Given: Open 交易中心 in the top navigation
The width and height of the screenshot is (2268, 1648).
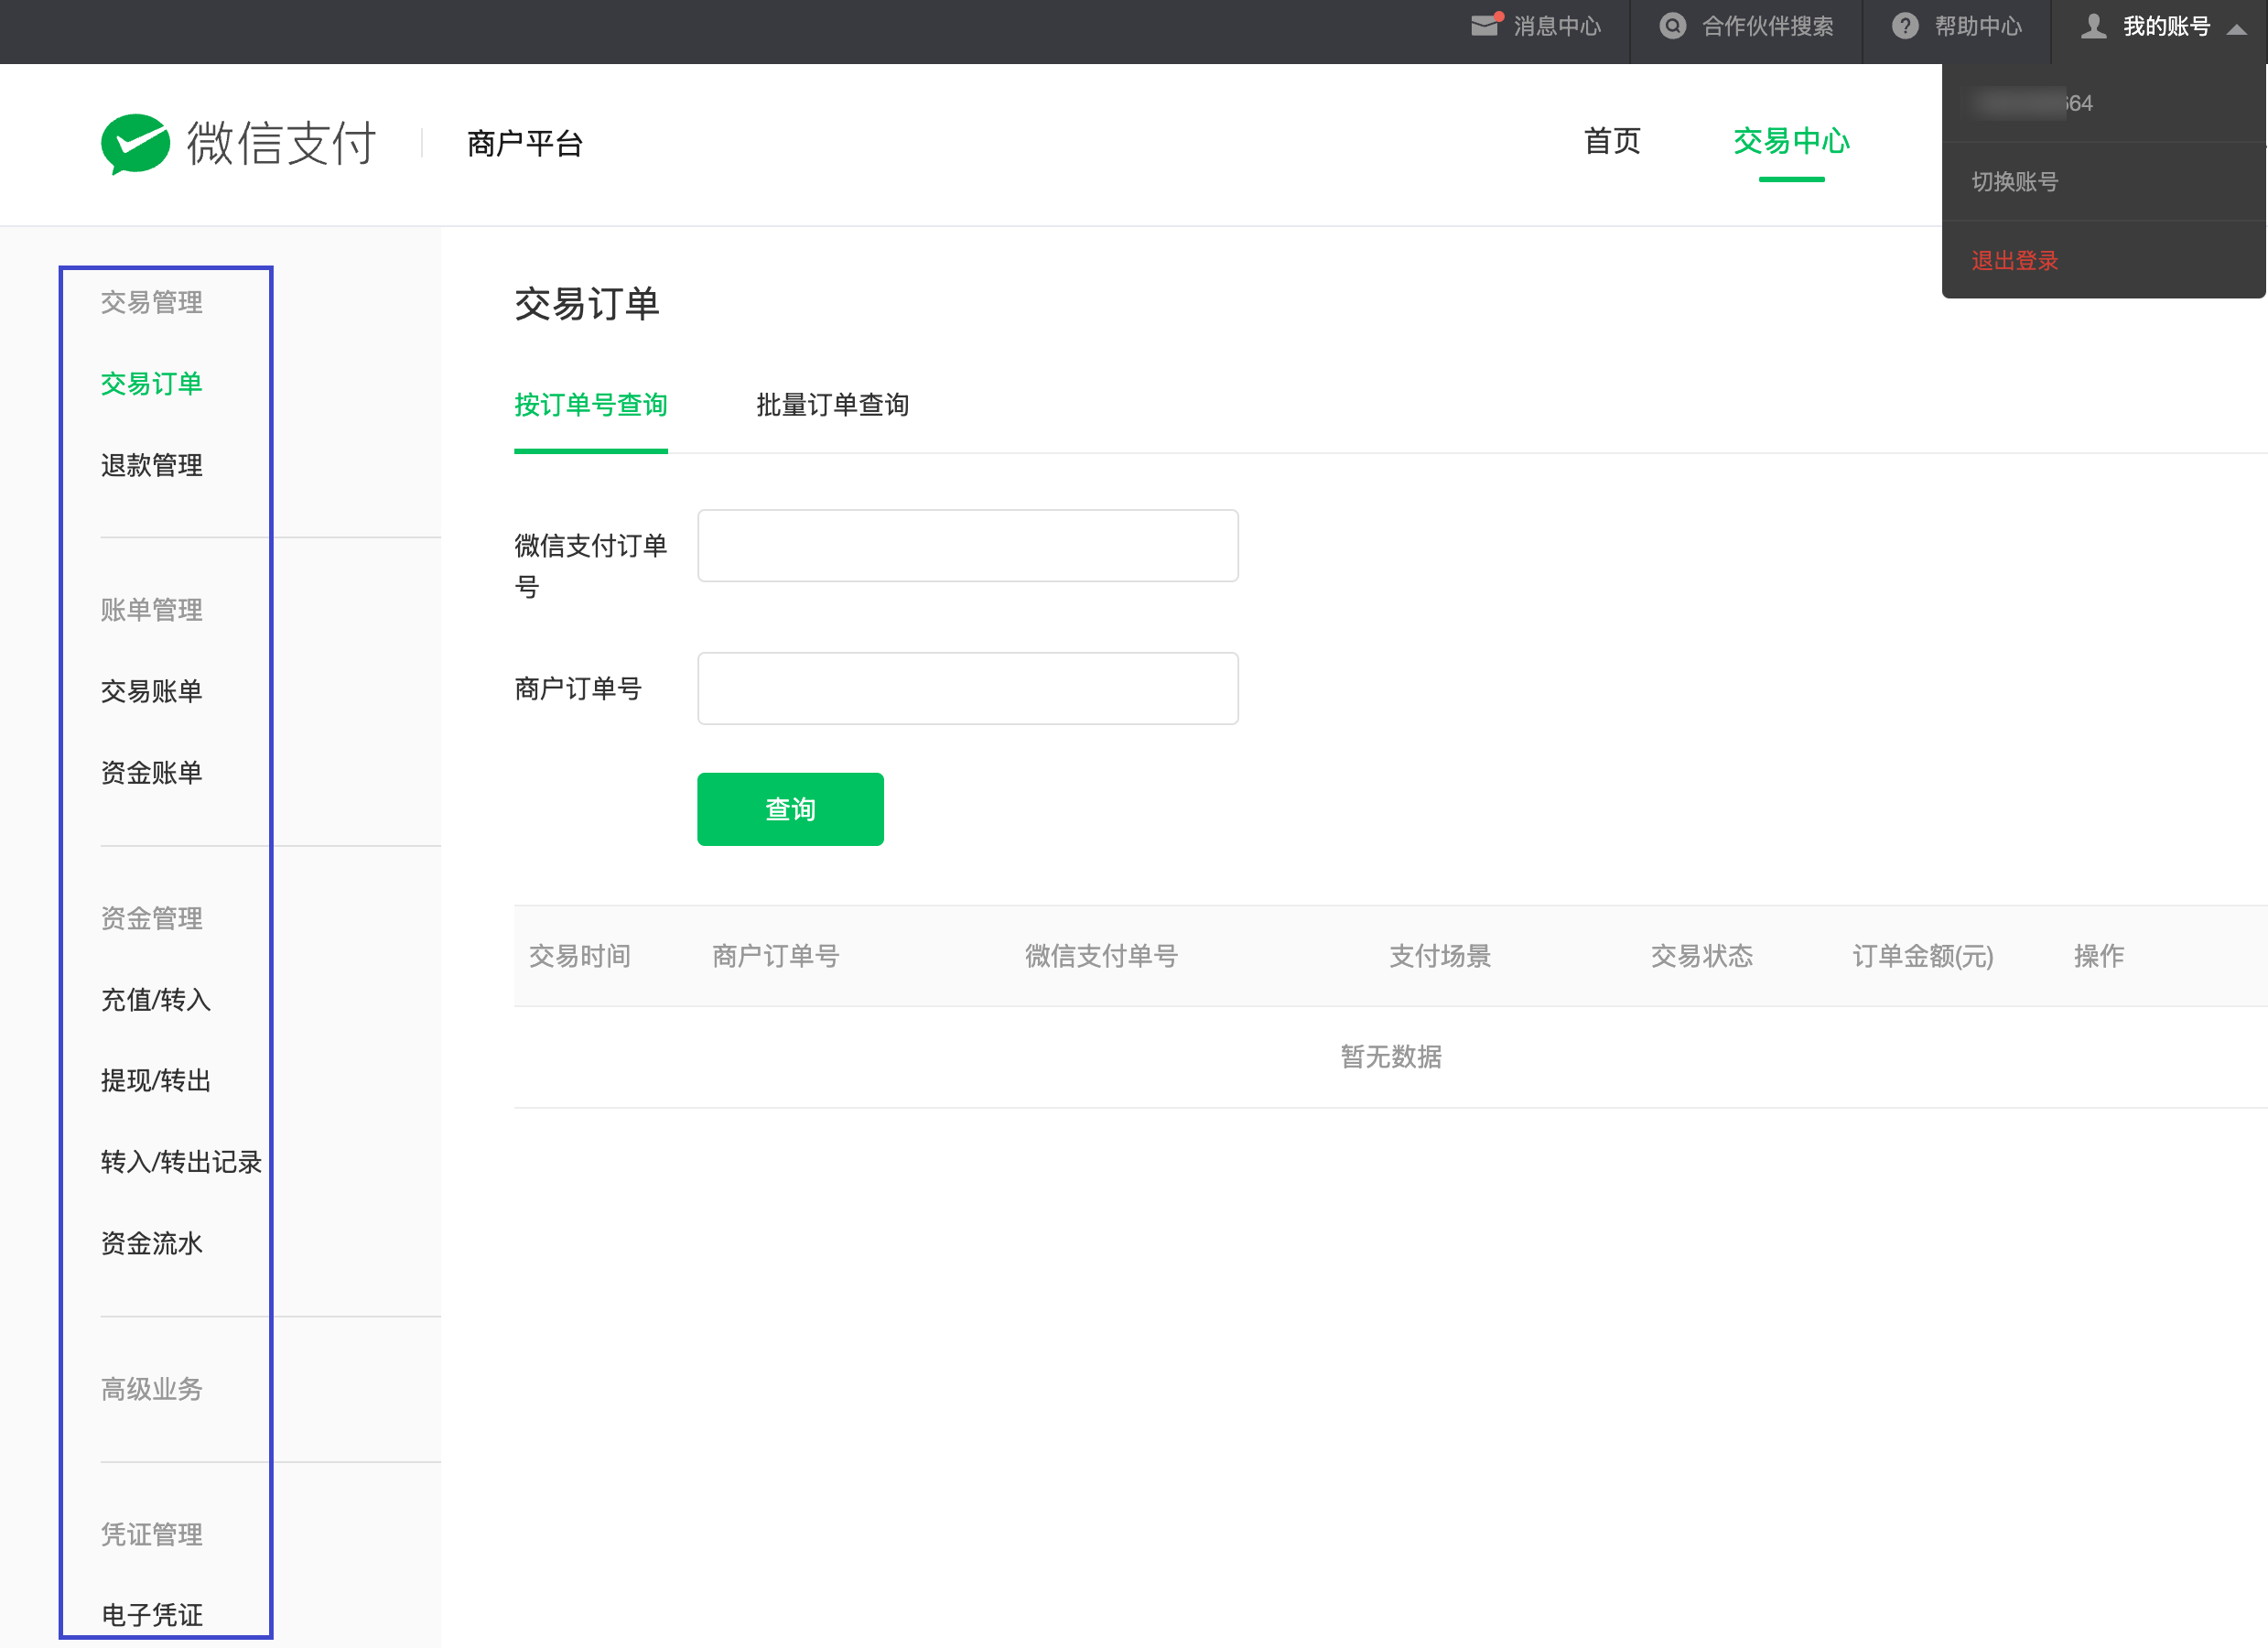Looking at the screenshot, I should [x=1791, y=142].
